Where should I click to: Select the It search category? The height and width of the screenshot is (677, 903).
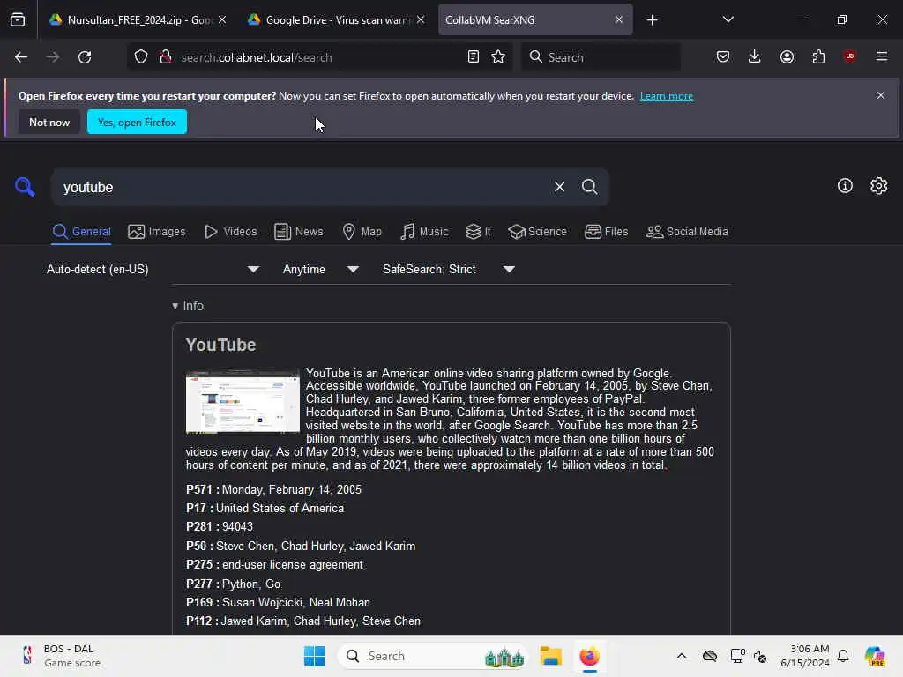477,232
